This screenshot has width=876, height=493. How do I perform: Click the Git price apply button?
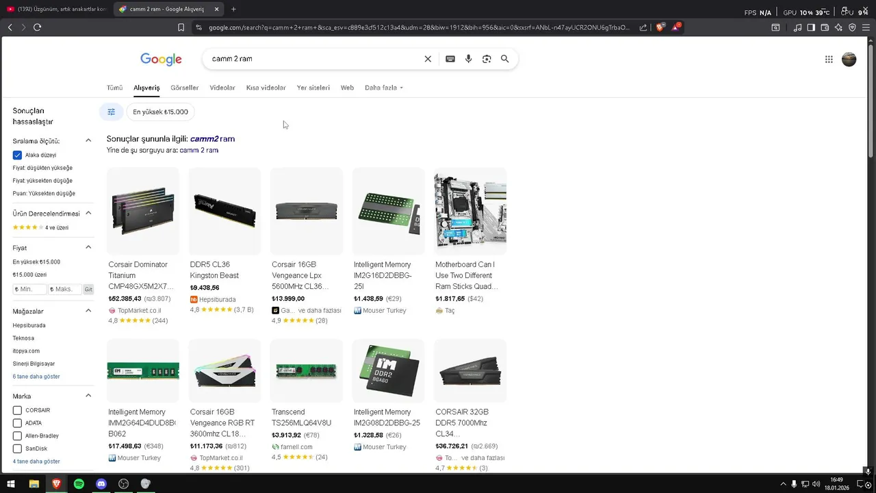(x=88, y=290)
